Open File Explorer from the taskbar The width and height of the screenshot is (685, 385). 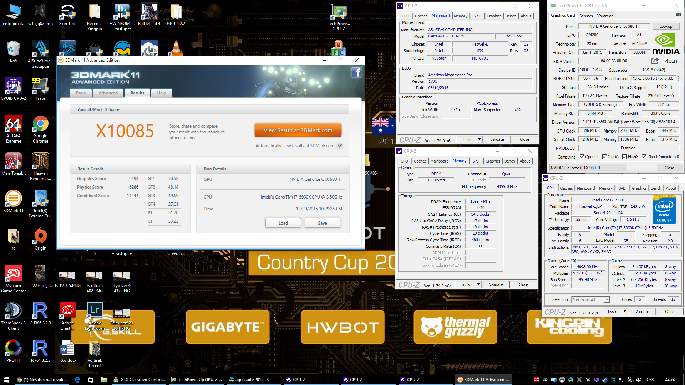104,379
